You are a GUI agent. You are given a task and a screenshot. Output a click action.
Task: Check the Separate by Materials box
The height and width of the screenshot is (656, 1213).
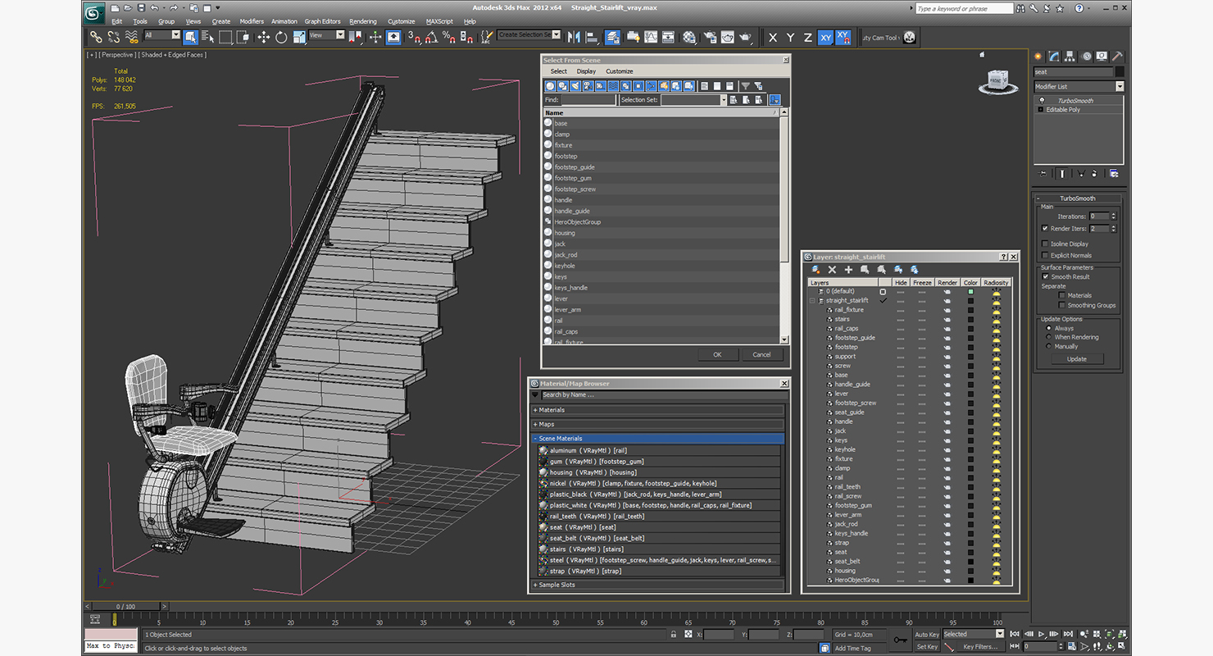pyautogui.click(x=1061, y=295)
